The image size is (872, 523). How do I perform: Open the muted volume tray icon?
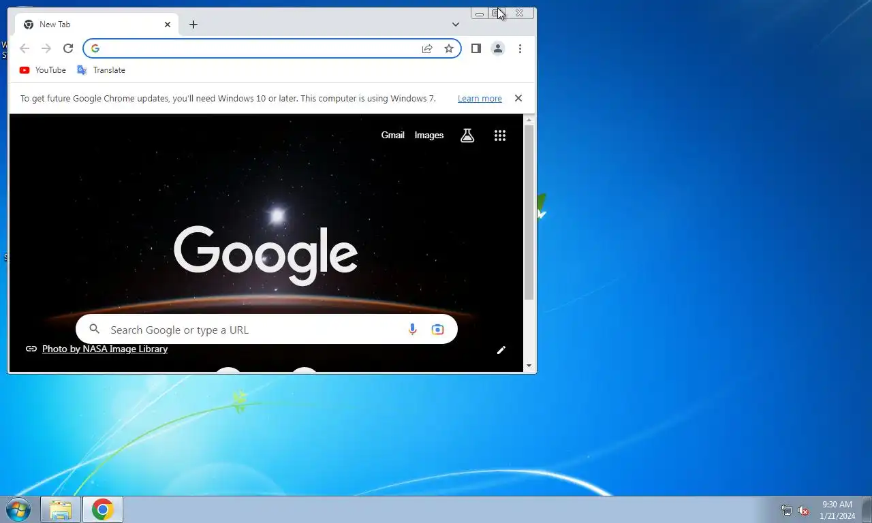click(804, 510)
